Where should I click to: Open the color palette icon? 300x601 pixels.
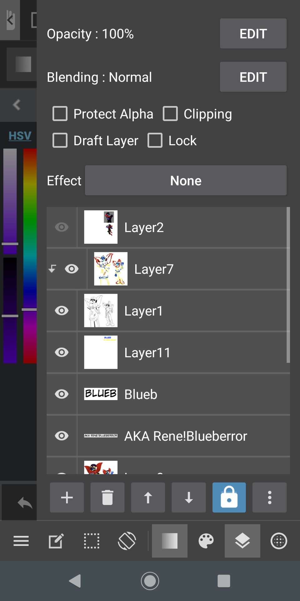tap(206, 541)
